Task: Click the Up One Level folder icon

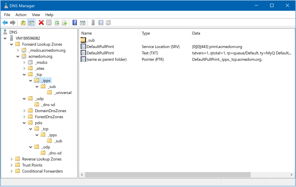Action: point(23,23)
